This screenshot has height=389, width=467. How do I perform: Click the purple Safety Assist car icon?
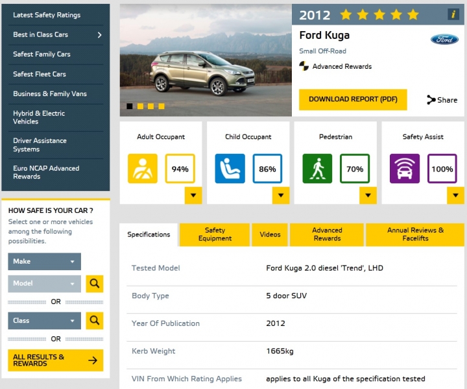click(x=405, y=169)
